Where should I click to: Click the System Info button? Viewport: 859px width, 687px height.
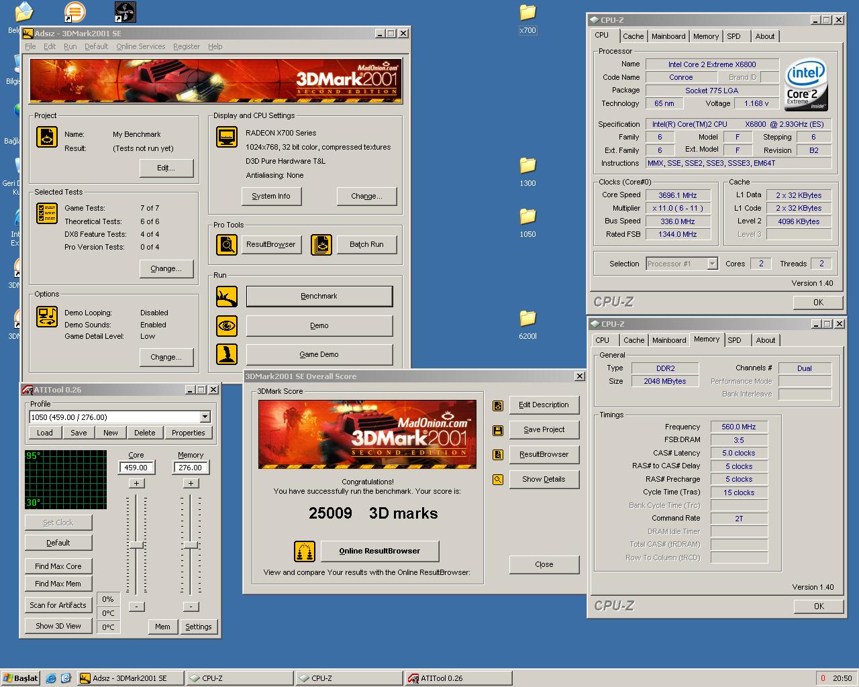tap(271, 196)
